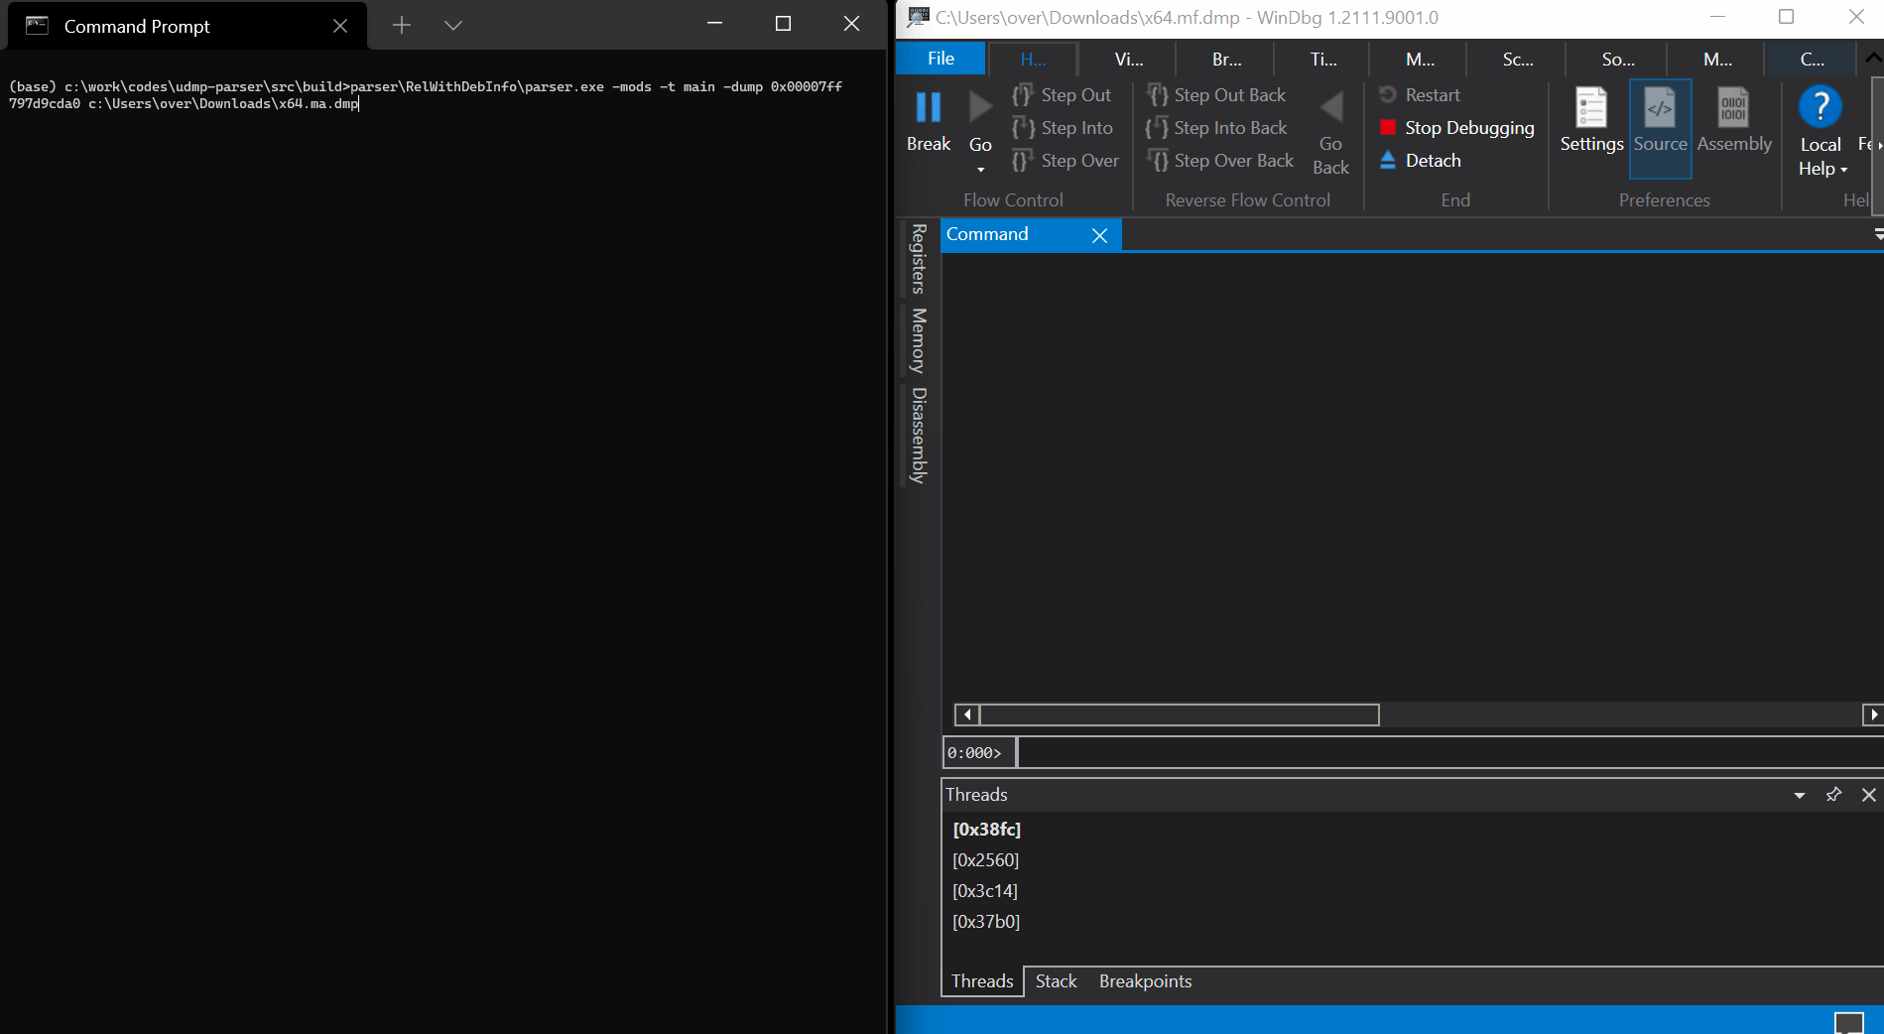1884x1034 pixels.
Task: Click the Go Back arrow icon
Action: point(1331,106)
